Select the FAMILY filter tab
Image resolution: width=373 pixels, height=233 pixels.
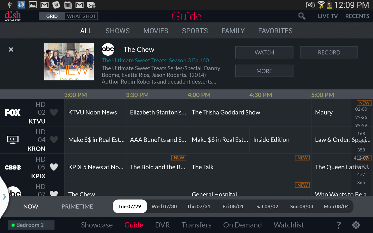click(233, 31)
